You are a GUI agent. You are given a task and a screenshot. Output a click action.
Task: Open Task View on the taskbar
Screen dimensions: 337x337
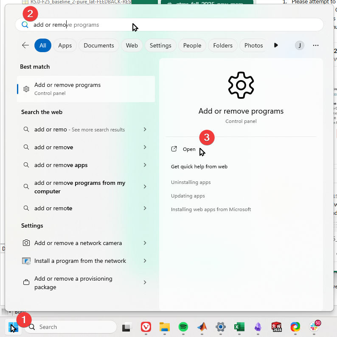pos(126,327)
